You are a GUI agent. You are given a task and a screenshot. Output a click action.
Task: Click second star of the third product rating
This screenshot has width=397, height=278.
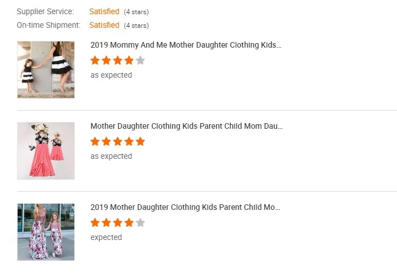(x=107, y=223)
